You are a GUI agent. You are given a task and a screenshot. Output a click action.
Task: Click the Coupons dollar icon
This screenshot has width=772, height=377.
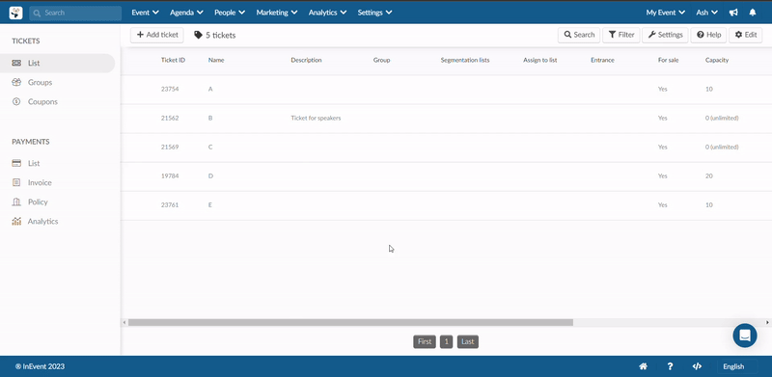(16, 102)
